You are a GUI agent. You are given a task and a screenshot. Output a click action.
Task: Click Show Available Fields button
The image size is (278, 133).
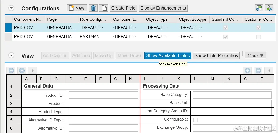point(168,56)
